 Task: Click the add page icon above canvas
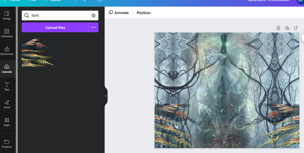pos(296,28)
